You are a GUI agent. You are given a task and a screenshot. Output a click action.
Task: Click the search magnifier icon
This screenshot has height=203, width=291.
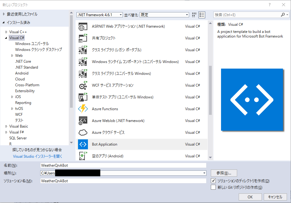point(283,15)
